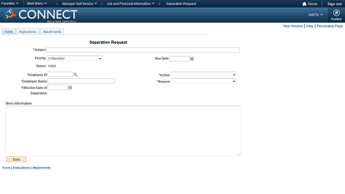Expand the Favorites menu
The width and height of the screenshot is (345, 194).
tap(10, 4)
